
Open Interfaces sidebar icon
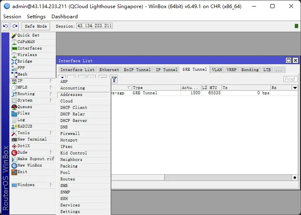click(x=14, y=48)
